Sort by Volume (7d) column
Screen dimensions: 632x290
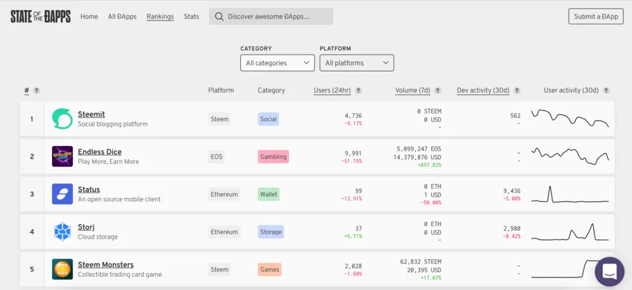(412, 91)
